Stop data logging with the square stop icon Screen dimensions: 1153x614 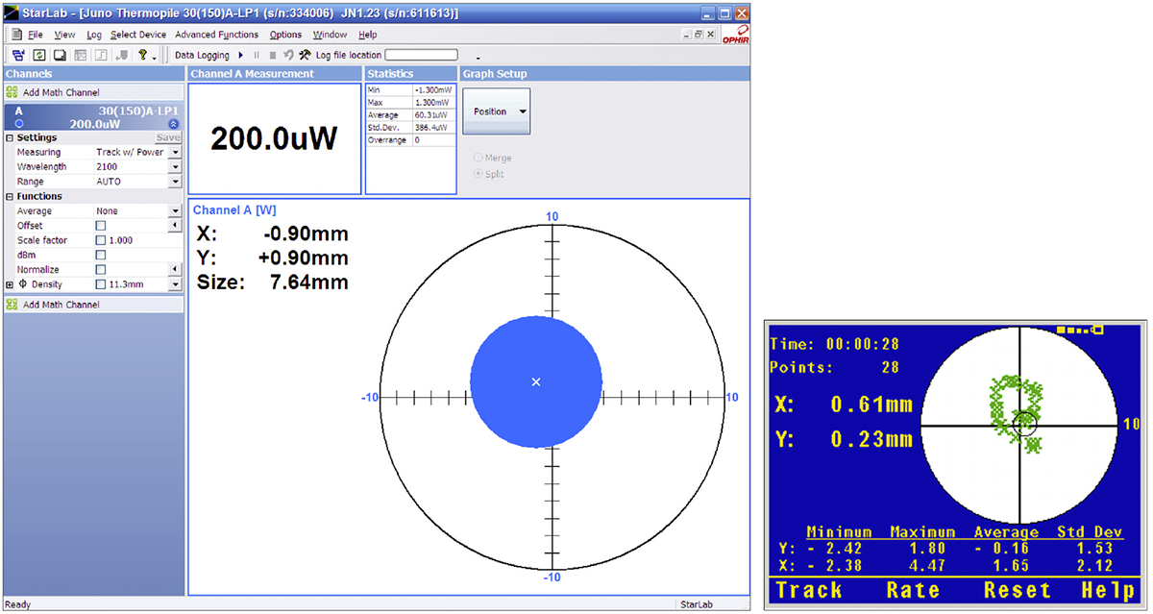tap(273, 56)
